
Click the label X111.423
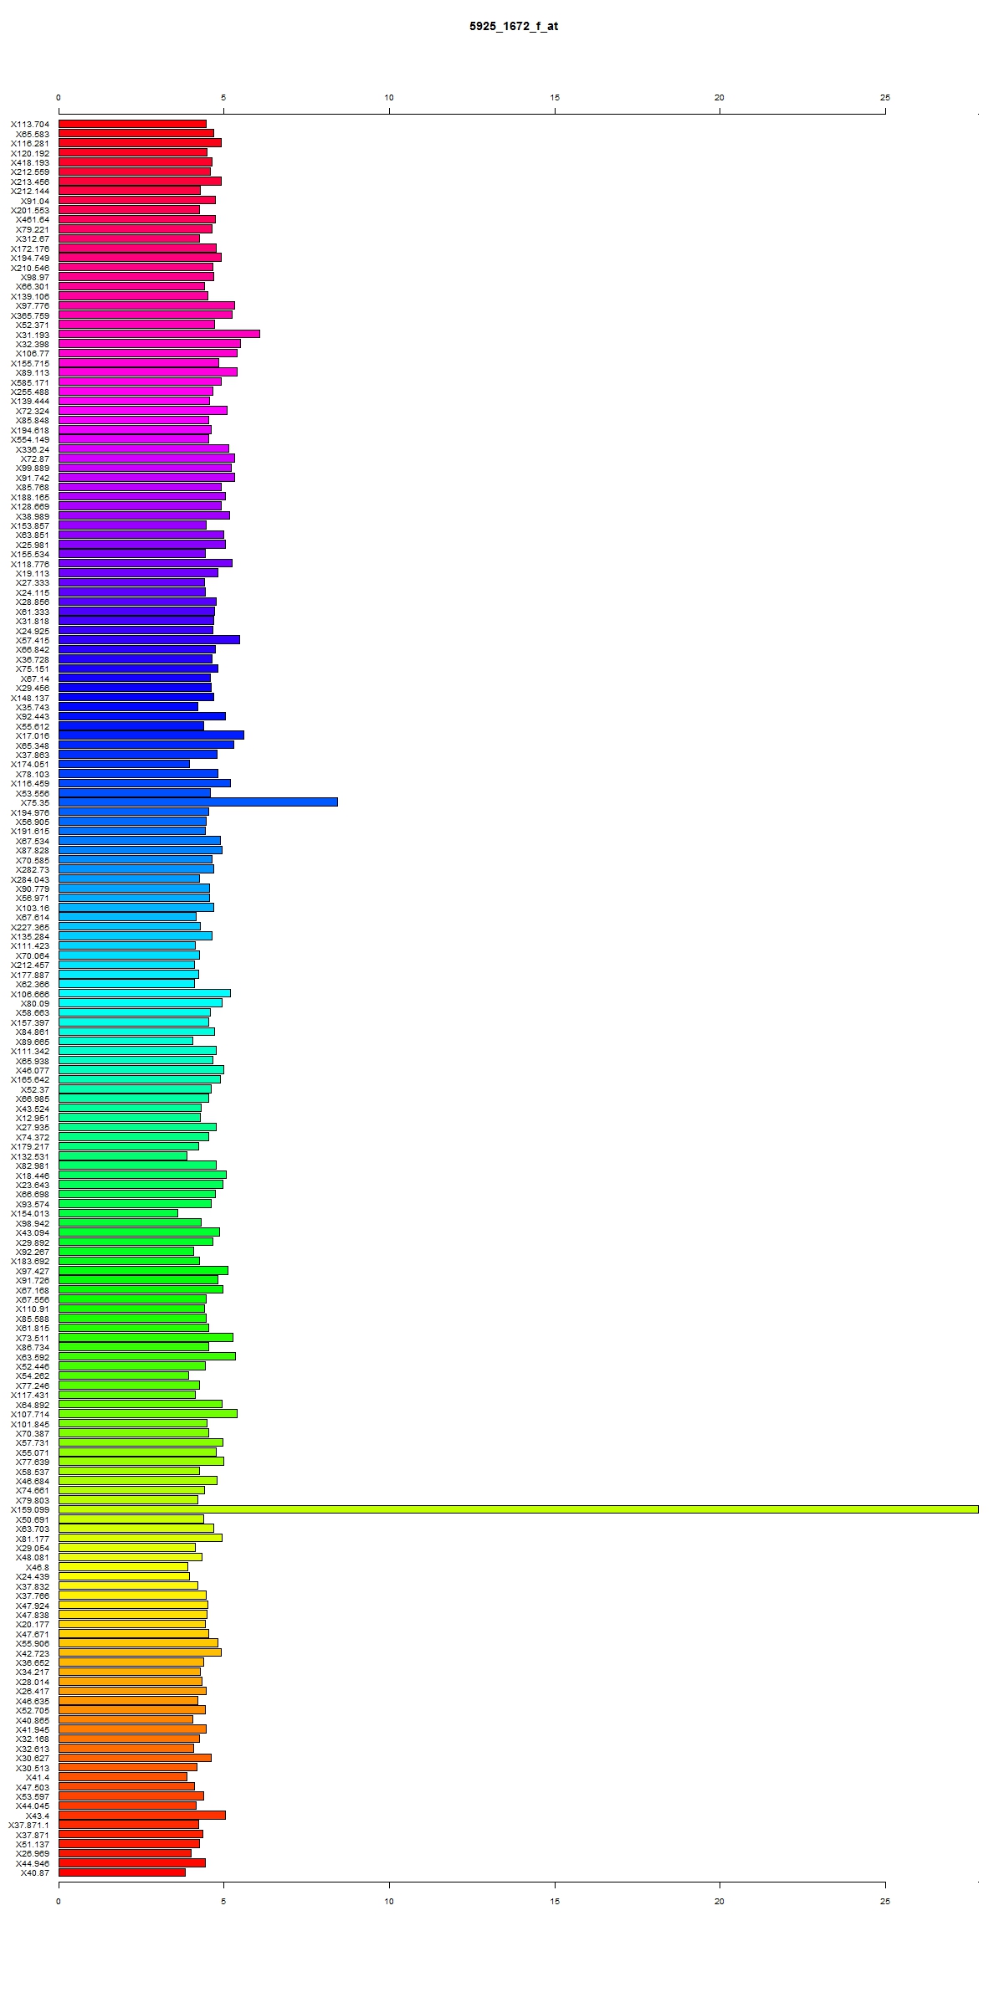[x=30, y=946]
